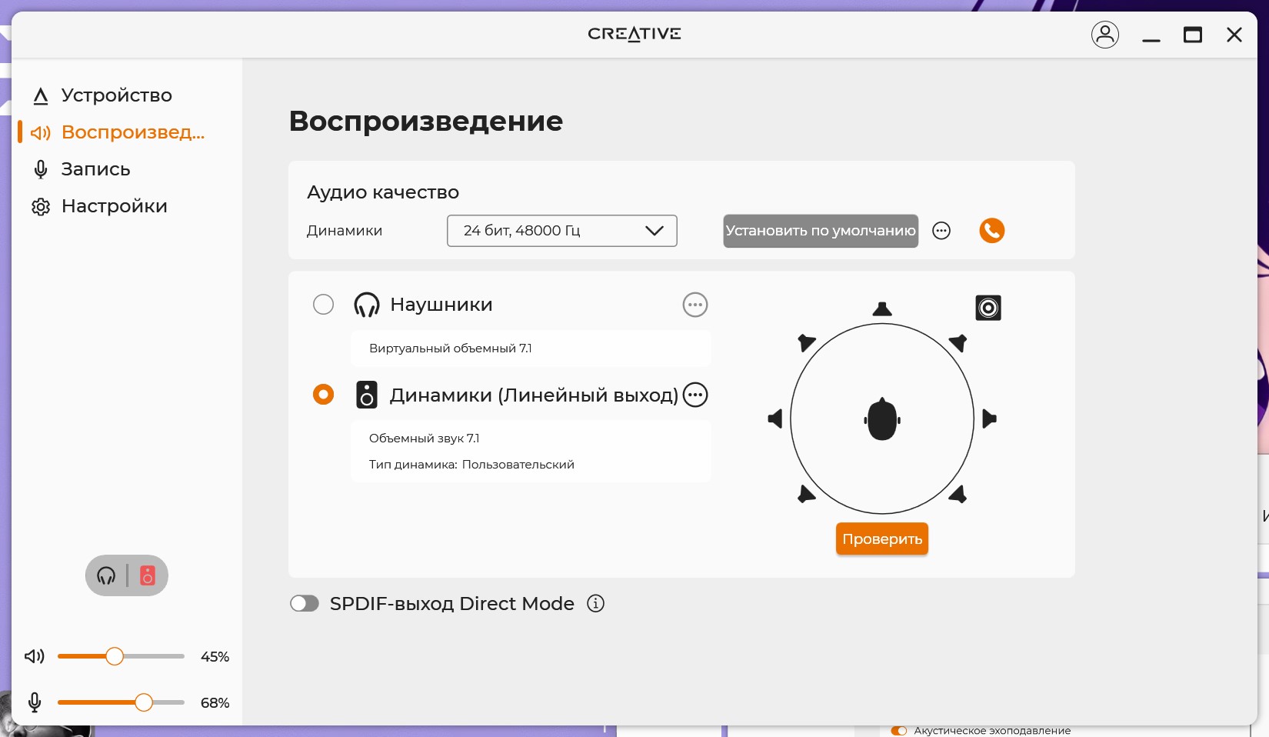Go to the Запись section
This screenshot has height=737, width=1269.
point(95,169)
